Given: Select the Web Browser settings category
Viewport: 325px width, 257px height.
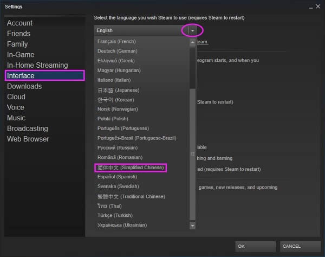Looking at the screenshot, I should pos(28,139).
